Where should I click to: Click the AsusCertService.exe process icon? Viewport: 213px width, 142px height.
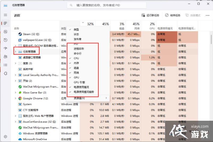click(20, 122)
